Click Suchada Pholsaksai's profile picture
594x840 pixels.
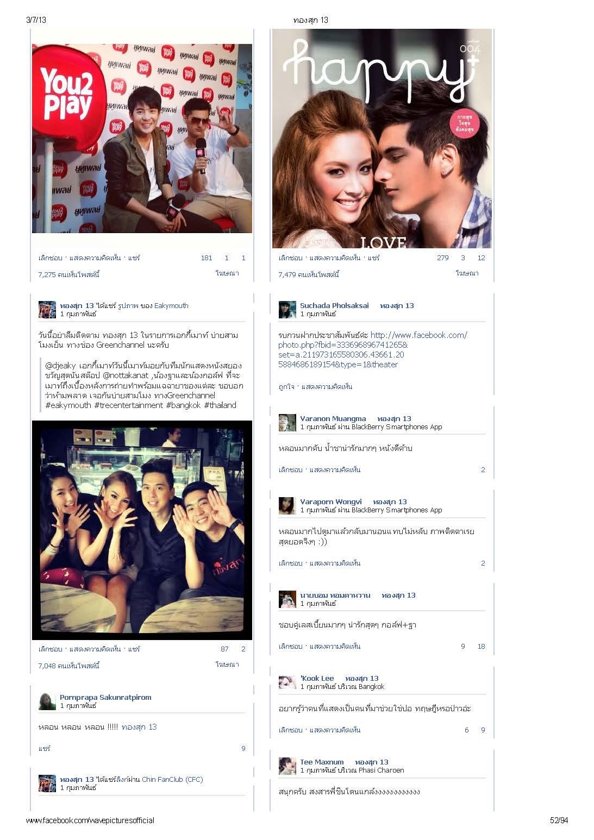coord(287,310)
